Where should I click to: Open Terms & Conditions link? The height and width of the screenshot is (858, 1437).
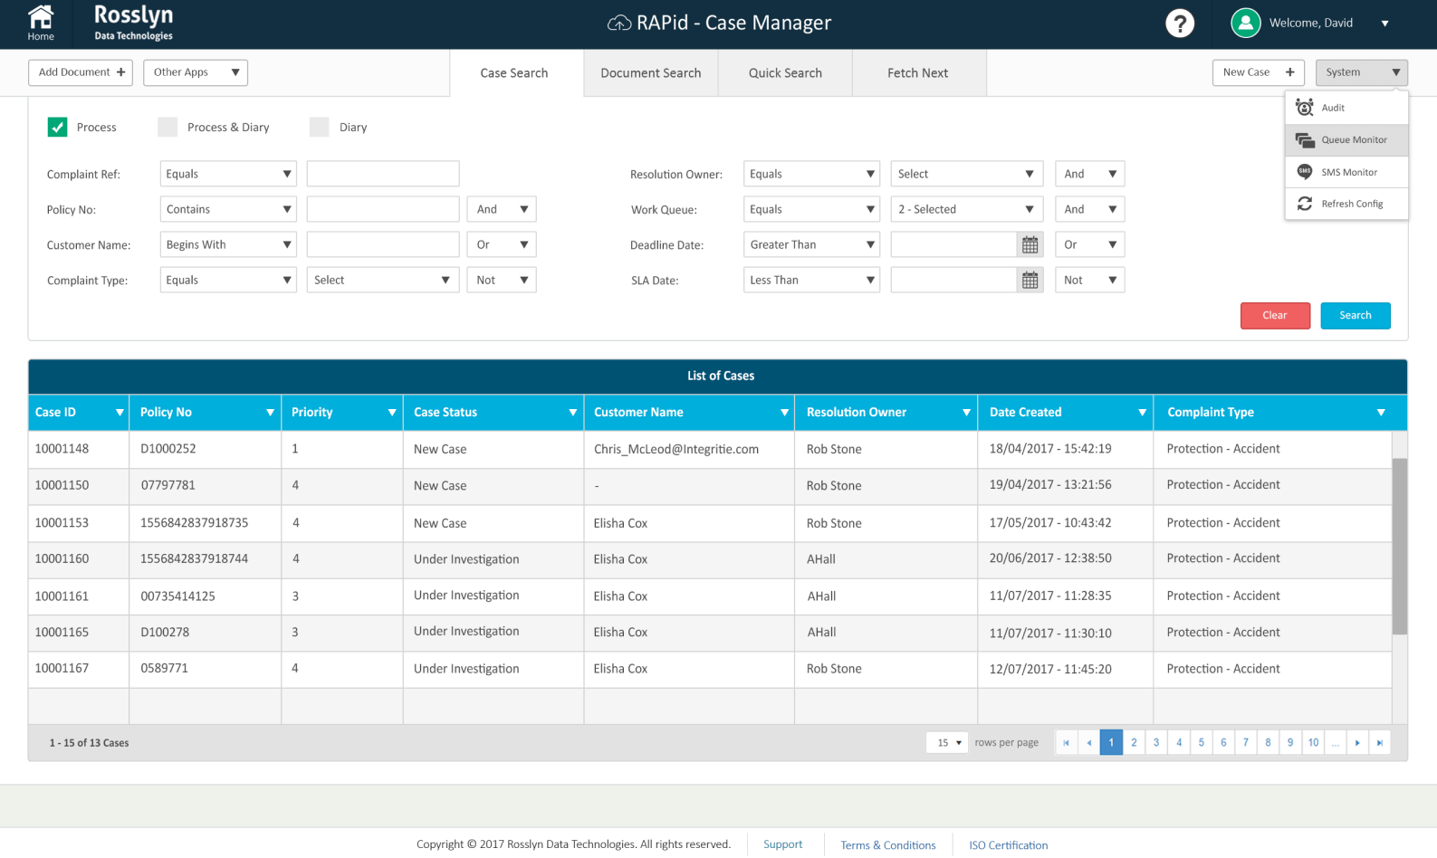click(888, 845)
